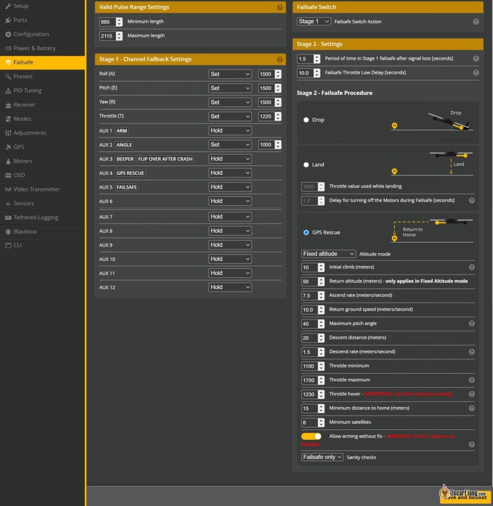The width and height of the screenshot is (493, 506).
Task: Switch to the Sensors tab
Action: (x=42, y=203)
